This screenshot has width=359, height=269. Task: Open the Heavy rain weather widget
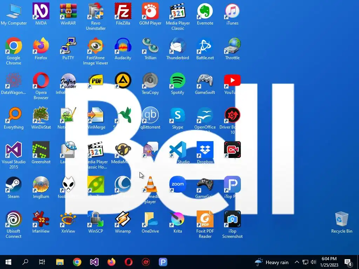[272, 262]
